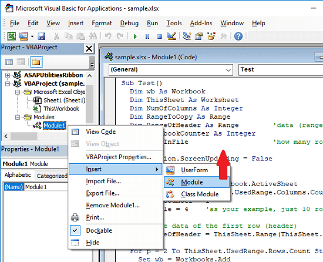
Task: Click the Toolbox wrench toolbar icon
Action: tap(223, 36)
